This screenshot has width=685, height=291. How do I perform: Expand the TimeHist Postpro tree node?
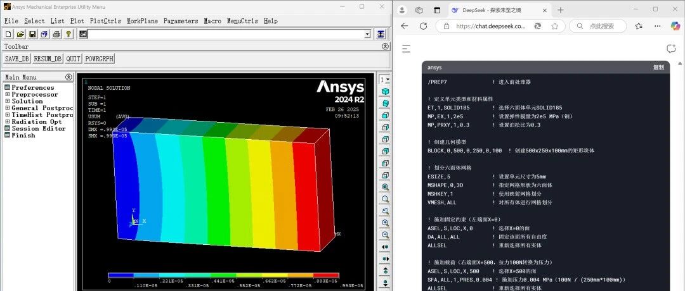tap(7, 115)
